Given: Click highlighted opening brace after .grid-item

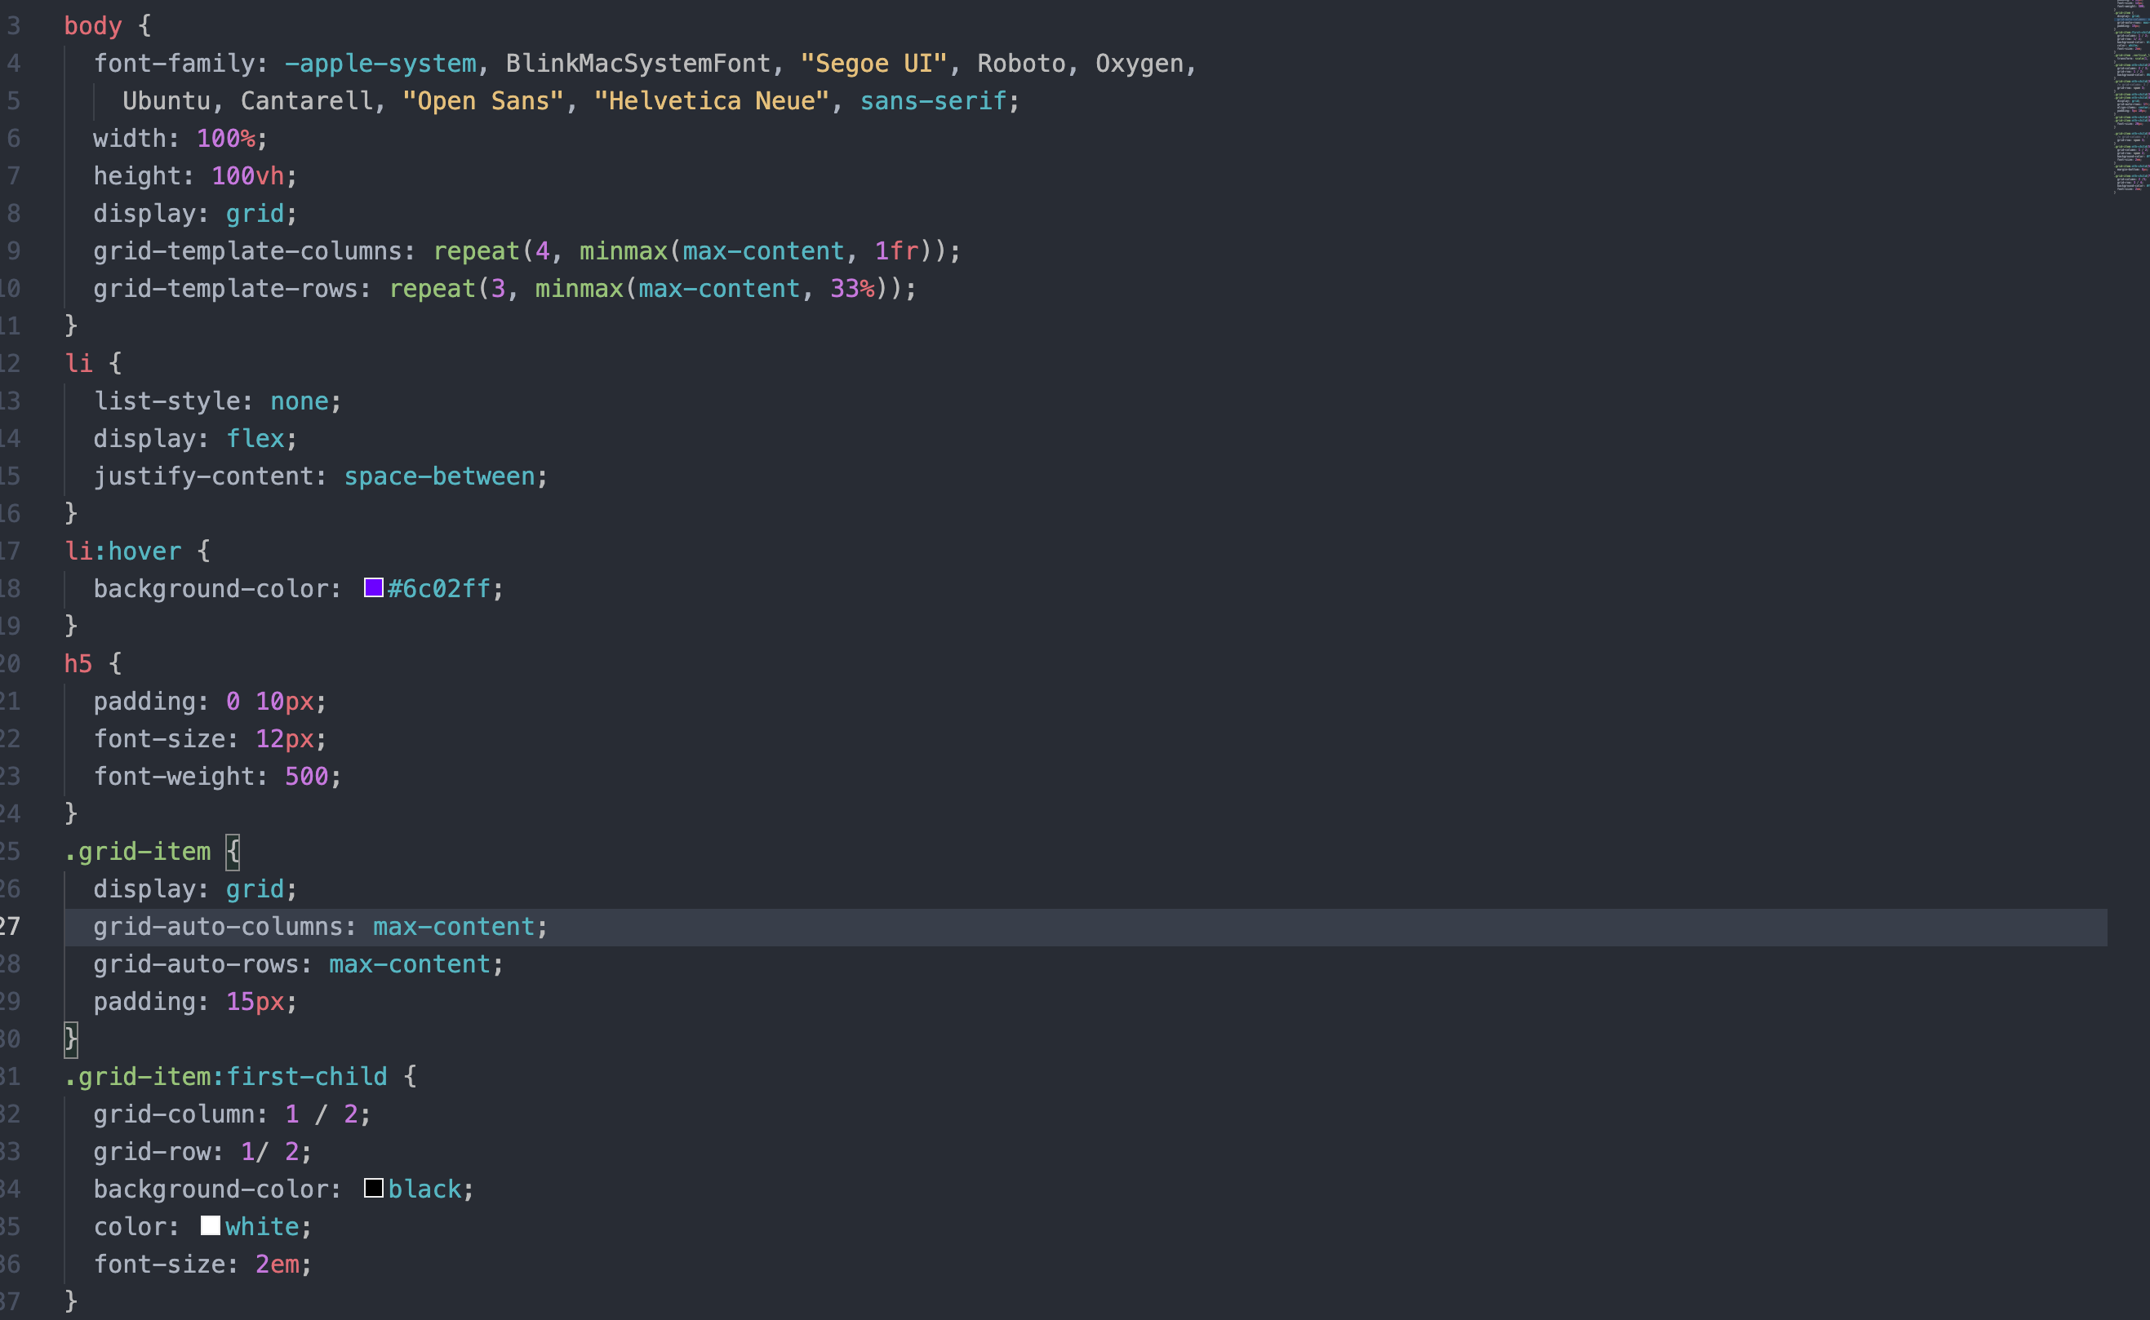Looking at the screenshot, I should tap(233, 851).
